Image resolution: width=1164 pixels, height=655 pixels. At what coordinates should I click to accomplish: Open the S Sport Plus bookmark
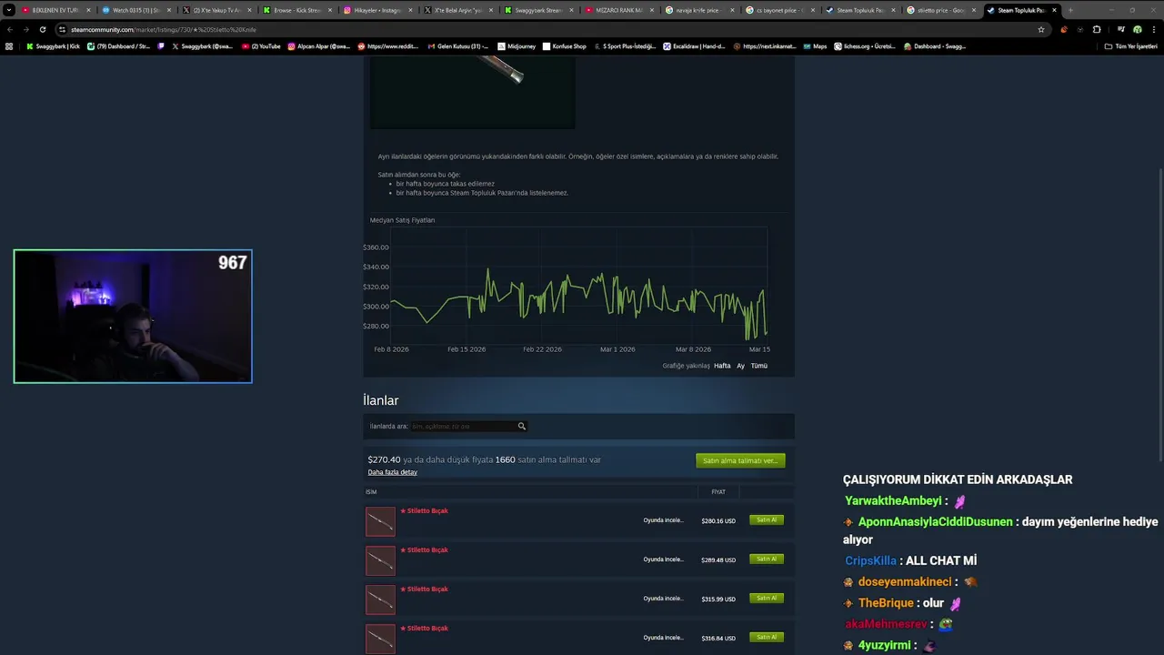[x=625, y=46]
